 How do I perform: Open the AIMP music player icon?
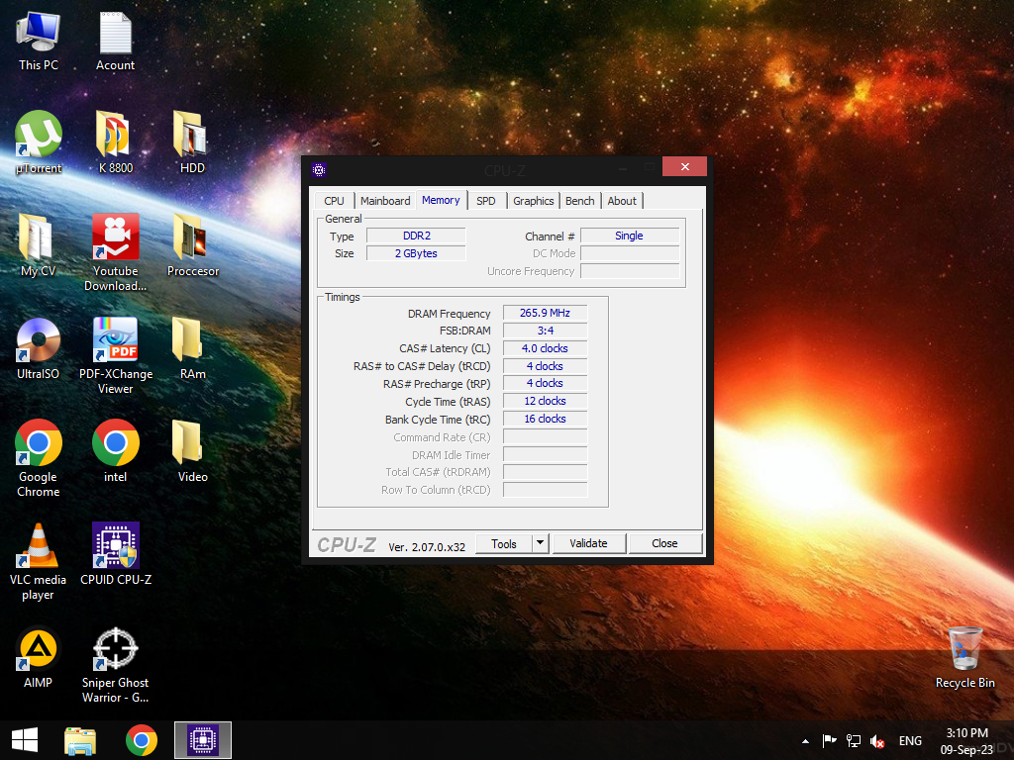[x=39, y=649]
